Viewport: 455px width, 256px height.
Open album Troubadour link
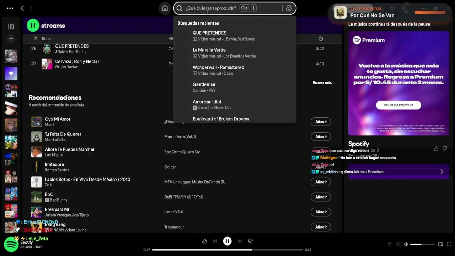point(174,227)
